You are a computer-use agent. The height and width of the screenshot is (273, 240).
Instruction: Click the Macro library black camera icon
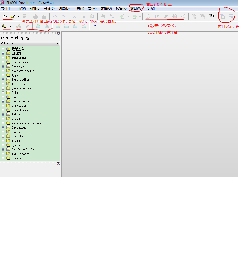pos(211,16)
